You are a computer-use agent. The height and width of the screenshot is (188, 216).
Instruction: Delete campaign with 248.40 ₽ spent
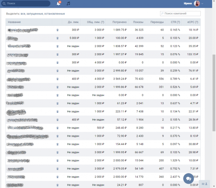[x=58, y=128]
